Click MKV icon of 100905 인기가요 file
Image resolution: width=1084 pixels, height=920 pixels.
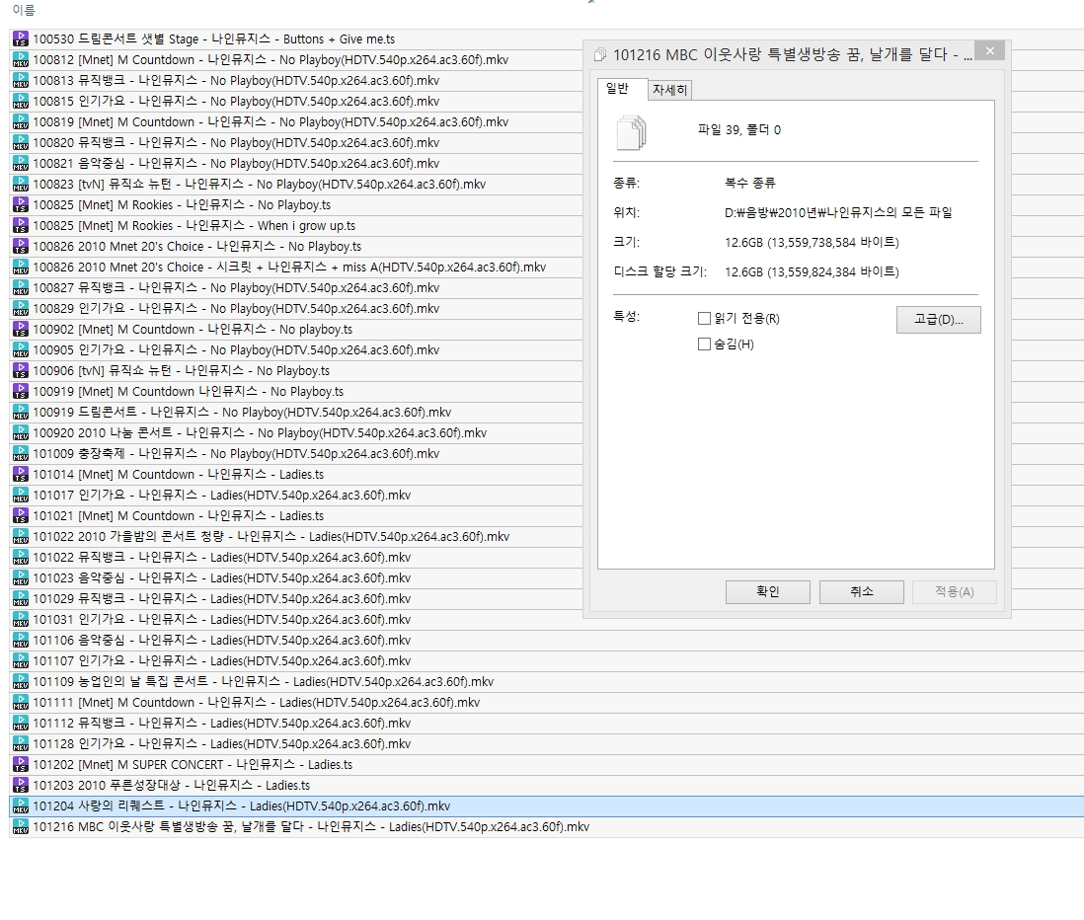point(21,350)
